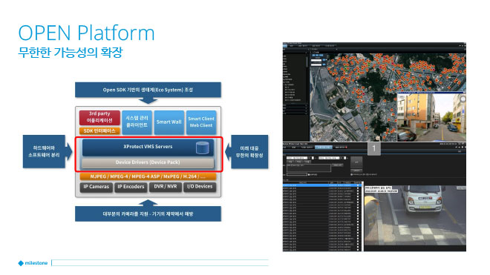The image size is (490, 275).
Task: Click the IP Cameras box
Action: [96, 187]
